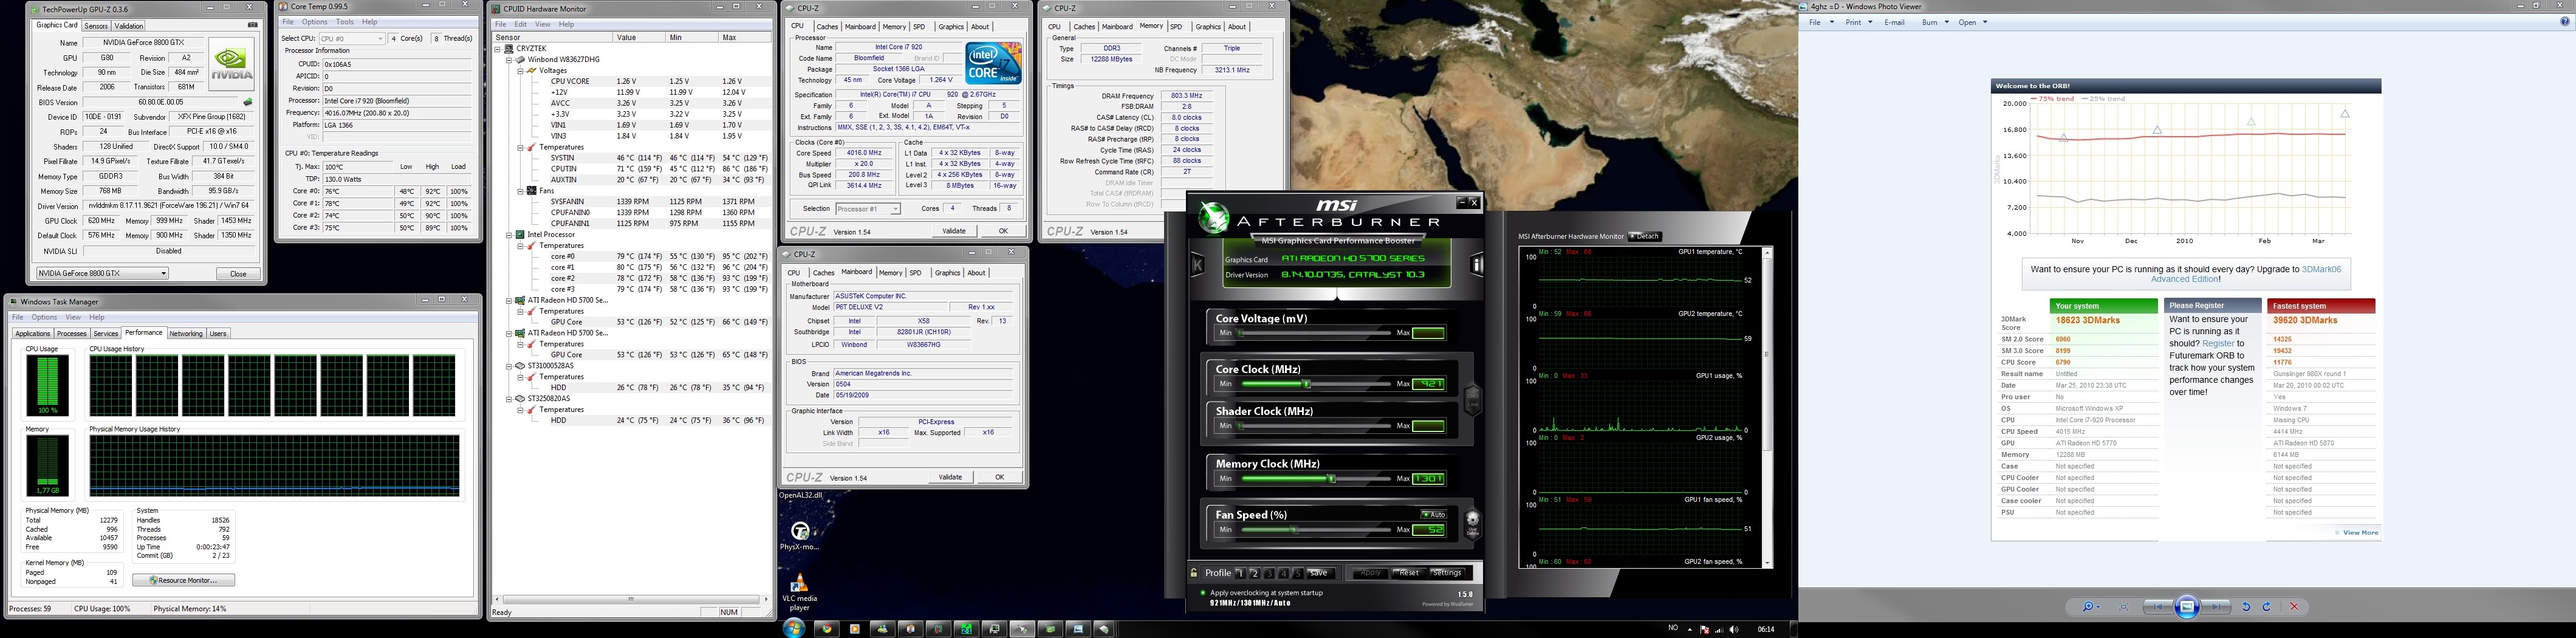Open the Photo Viewer help question mark icon

pos(2564,22)
